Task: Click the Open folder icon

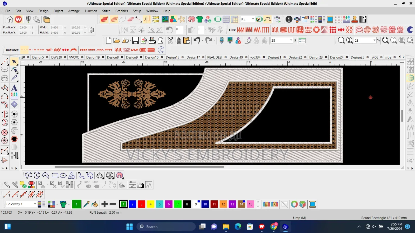Action: [x=117, y=40]
